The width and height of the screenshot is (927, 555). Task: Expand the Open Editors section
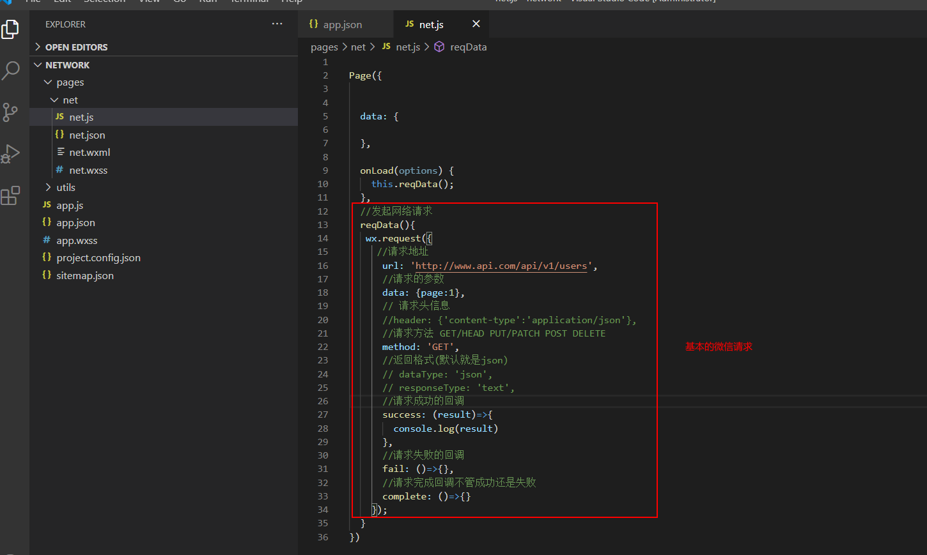164,47
